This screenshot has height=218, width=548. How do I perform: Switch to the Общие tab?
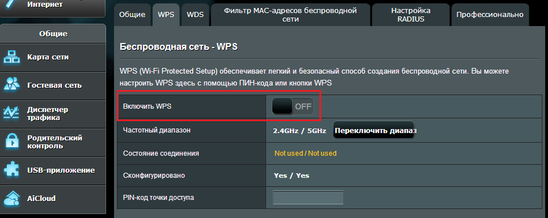[132, 15]
